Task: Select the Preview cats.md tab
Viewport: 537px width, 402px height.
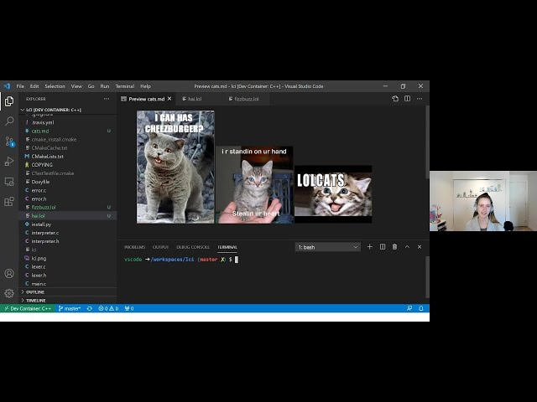Action: click(x=146, y=99)
